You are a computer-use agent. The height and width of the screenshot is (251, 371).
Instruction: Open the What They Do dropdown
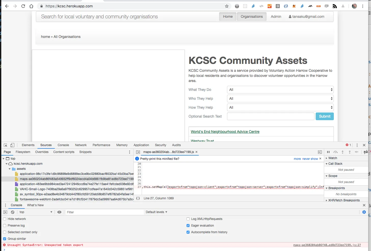point(280,90)
